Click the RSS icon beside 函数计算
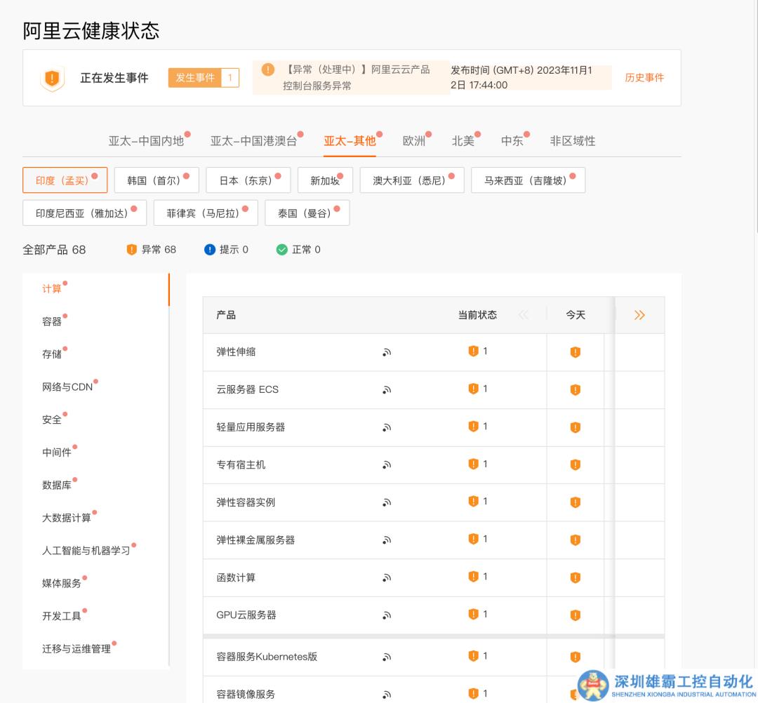Image resolution: width=758 pixels, height=703 pixels. coord(387,577)
